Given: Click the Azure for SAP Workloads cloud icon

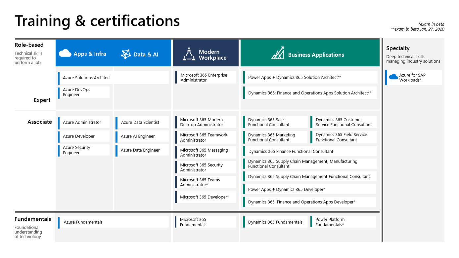Looking at the screenshot, I should click(393, 77).
